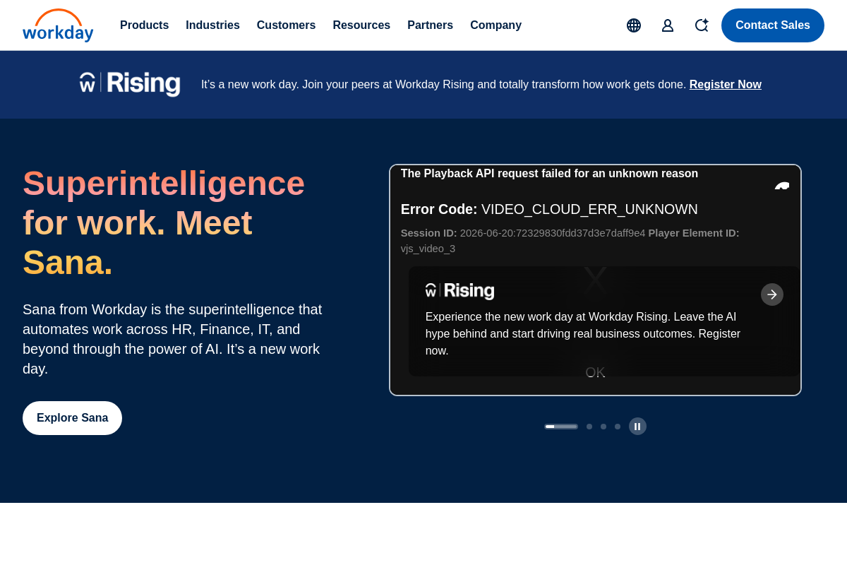Viewport: 847px width, 565px height.
Task: Click the Playback API request failed message
Action: pos(549,174)
